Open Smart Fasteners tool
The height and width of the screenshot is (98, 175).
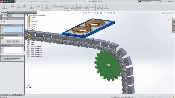(x=31, y=7)
